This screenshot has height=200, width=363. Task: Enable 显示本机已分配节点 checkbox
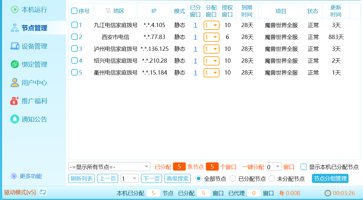point(304,167)
